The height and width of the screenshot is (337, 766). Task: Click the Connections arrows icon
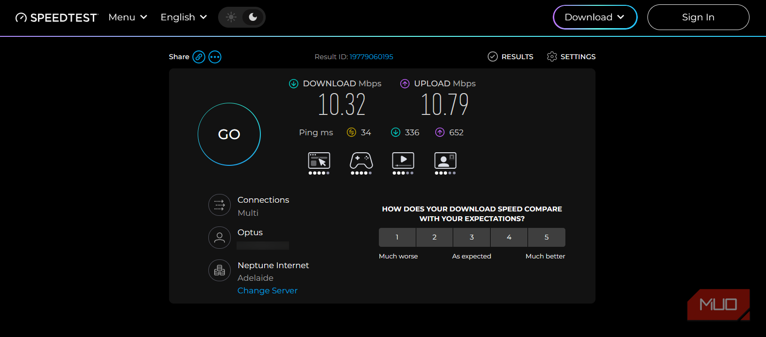220,205
